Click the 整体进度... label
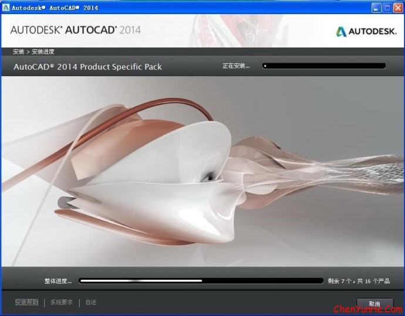This screenshot has height=316, width=405. pyautogui.click(x=58, y=281)
